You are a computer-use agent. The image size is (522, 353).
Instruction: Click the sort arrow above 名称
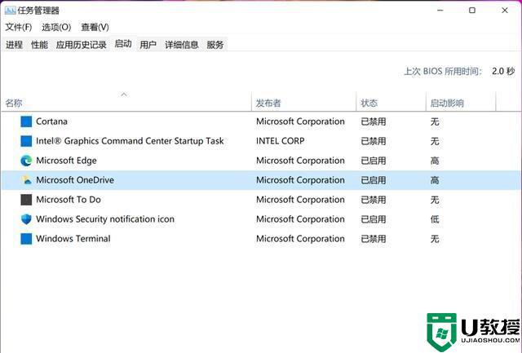[124, 95]
